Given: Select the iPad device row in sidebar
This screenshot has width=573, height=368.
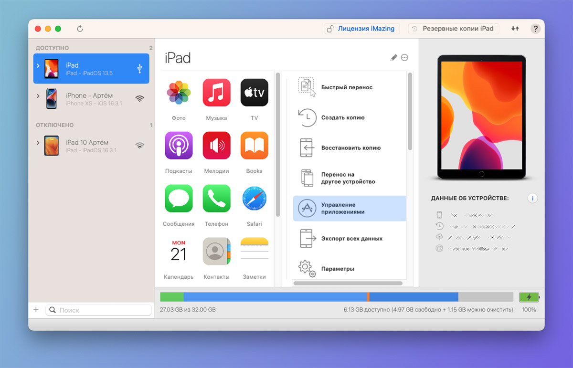Looking at the screenshot, I should (x=91, y=69).
